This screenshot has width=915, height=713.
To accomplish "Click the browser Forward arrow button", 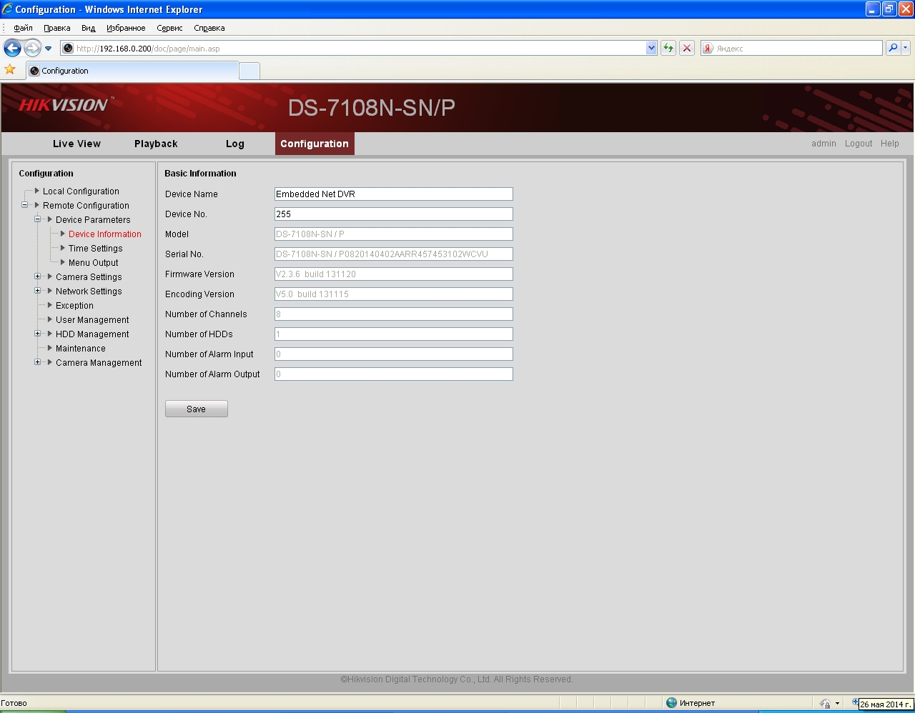I will click(32, 48).
